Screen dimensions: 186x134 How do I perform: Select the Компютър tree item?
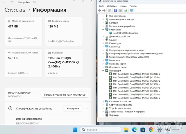coord(115,47)
